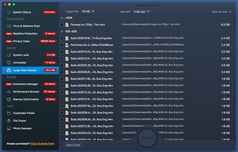Click the VLC icon of Suits.S02E14 file

pos(67,59)
